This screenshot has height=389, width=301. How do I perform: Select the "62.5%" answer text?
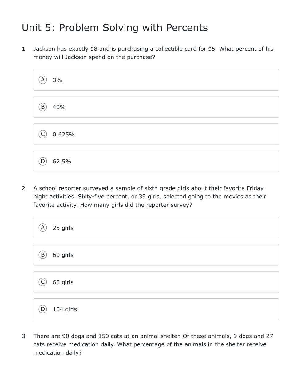click(x=62, y=162)
